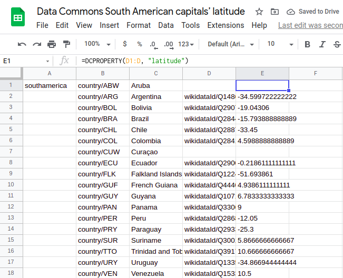Viewport: 343px width, 278px height.
Task: Open the zoom 100% dropdown
Action: click(x=97, y=44)
